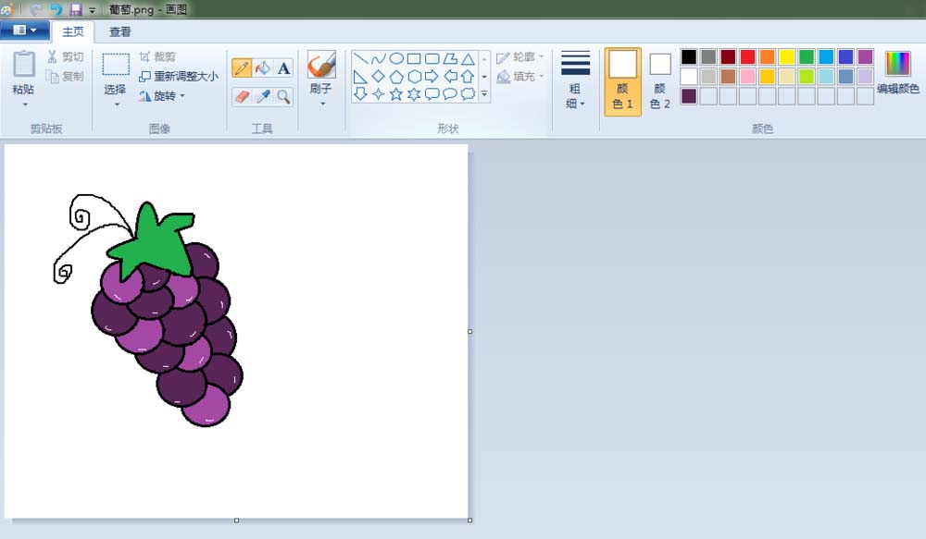Choose the Five-point star shape

click(396, 93)
